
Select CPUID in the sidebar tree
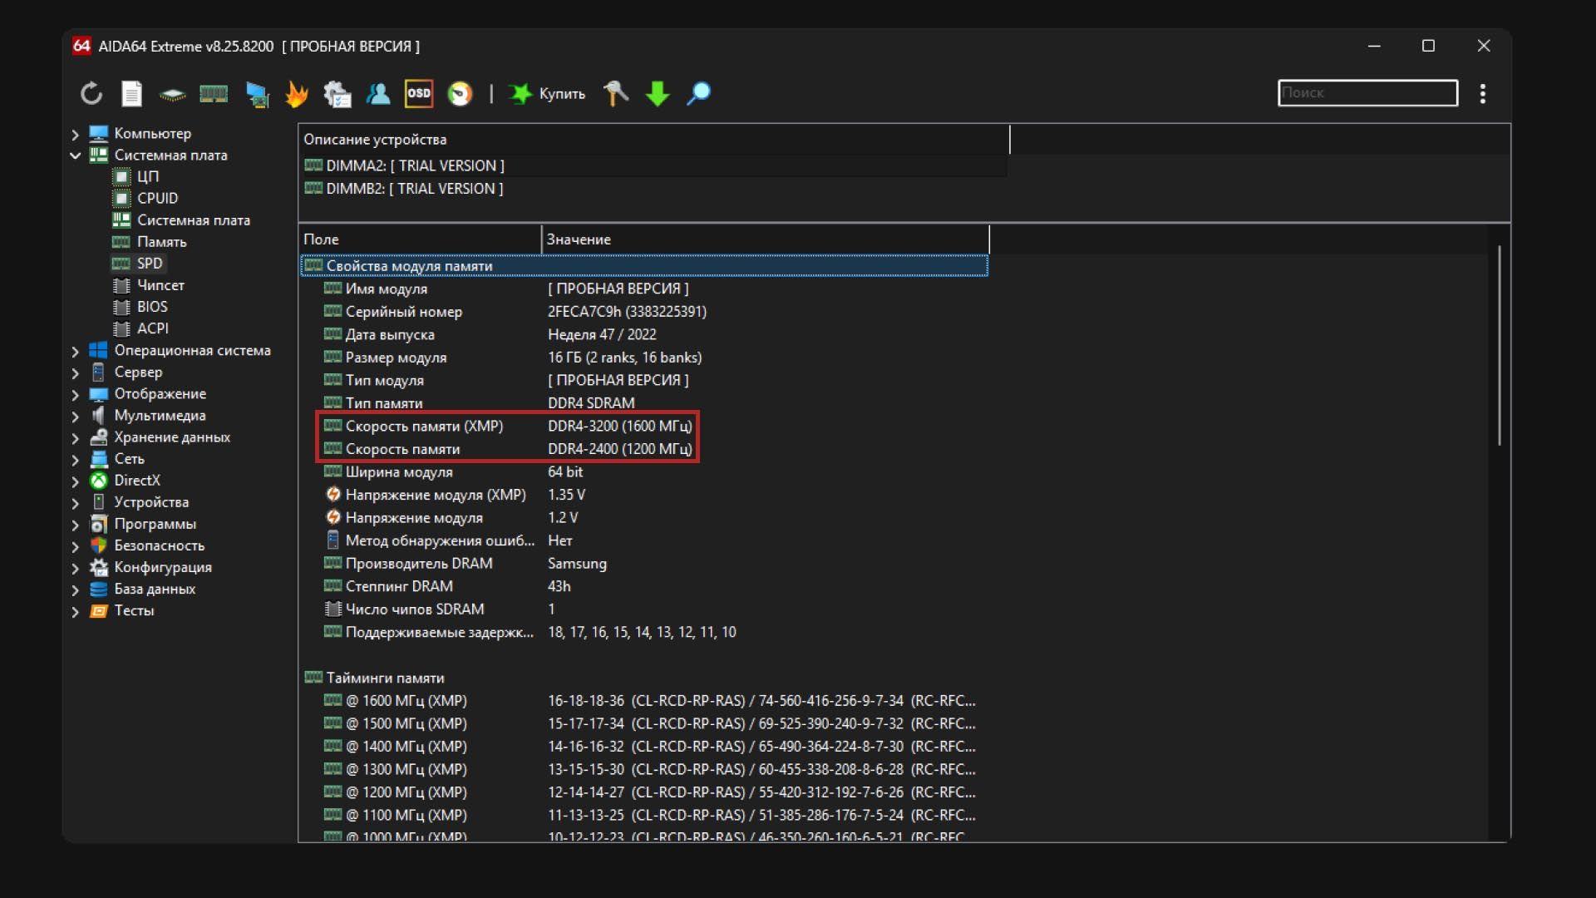[157, 198]
